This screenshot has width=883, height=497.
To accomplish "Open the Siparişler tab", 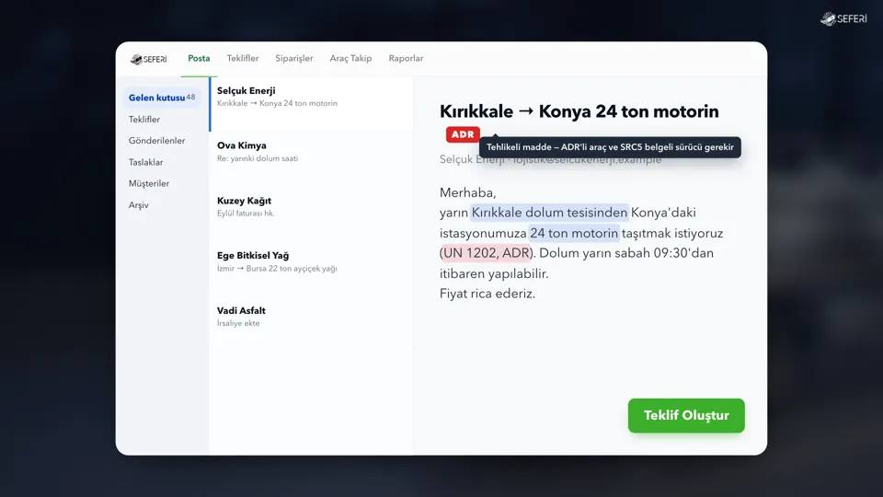I will (x=294, y=58).
